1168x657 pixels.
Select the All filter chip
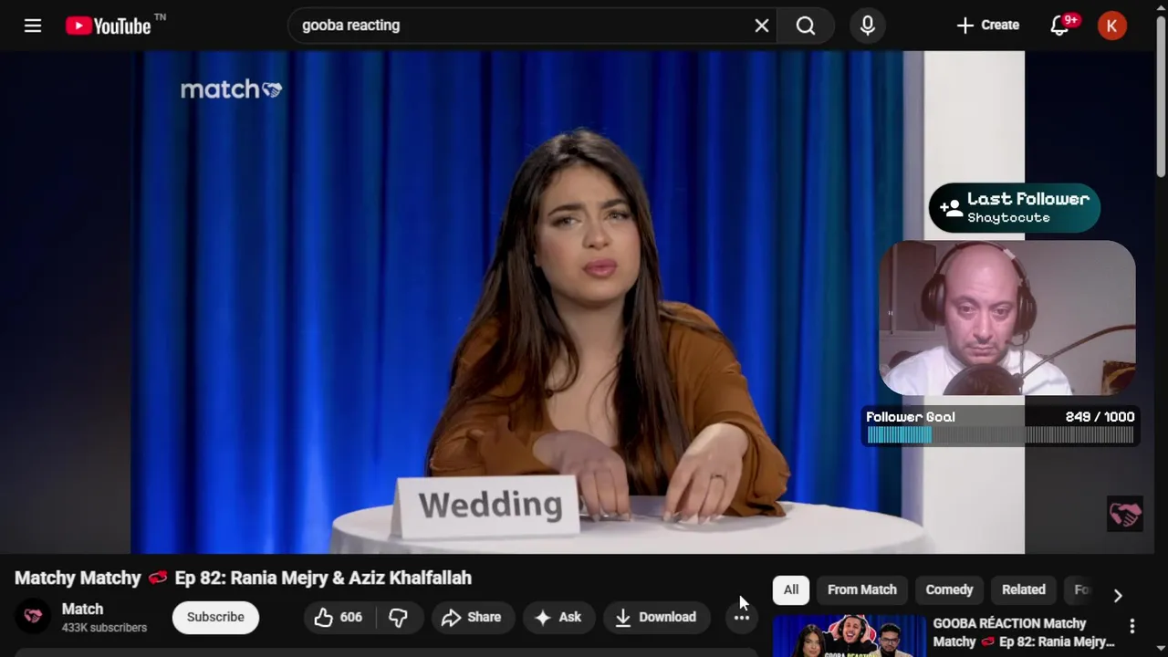tap(791, 589)
